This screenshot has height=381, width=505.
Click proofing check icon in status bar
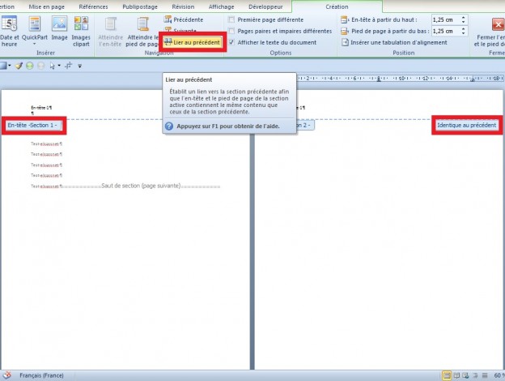pos(6,375)
